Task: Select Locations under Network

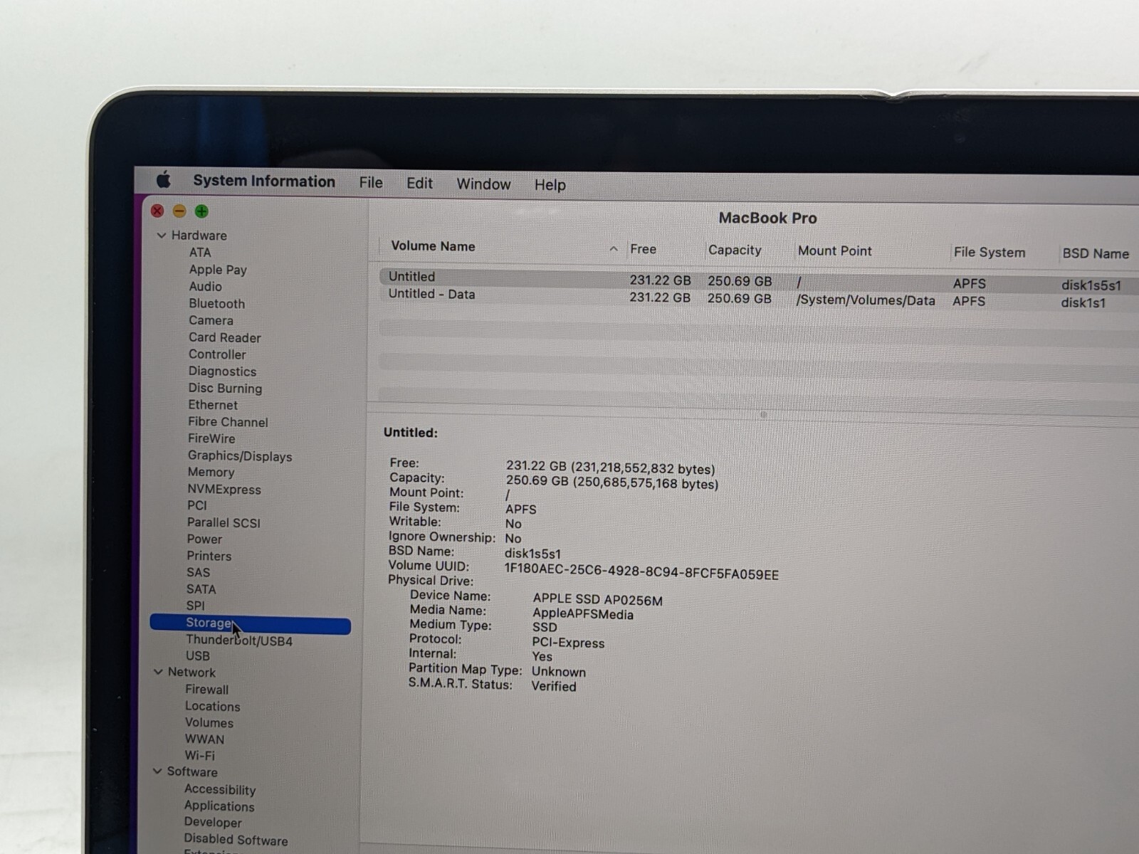Action: [212, 707]
